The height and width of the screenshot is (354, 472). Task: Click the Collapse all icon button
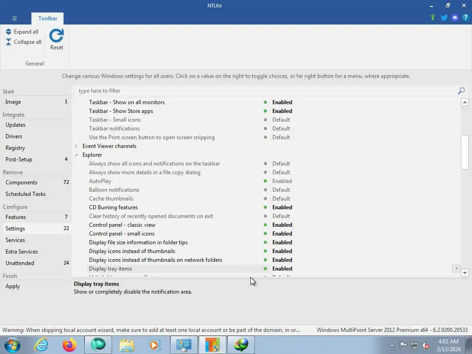point(8,42)
